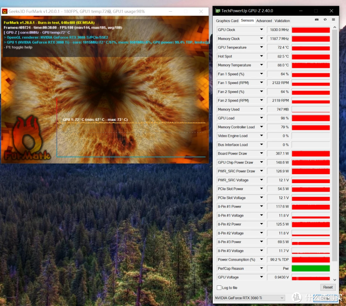This screenshot has width=346, height=306.
Task: Minimize the FurMark window
Action: [x=170, y=12]
